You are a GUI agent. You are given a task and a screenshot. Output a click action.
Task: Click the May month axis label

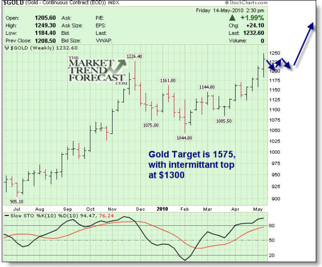click(258, 209)
